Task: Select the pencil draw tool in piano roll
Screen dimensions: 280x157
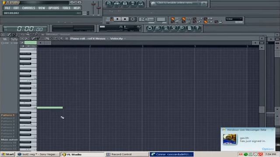Action: [x=33, y=38]
